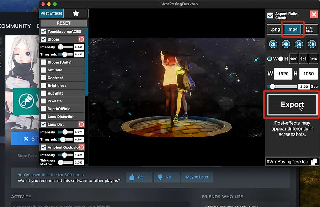Reset the Bloom effect settings

[81, 39]
